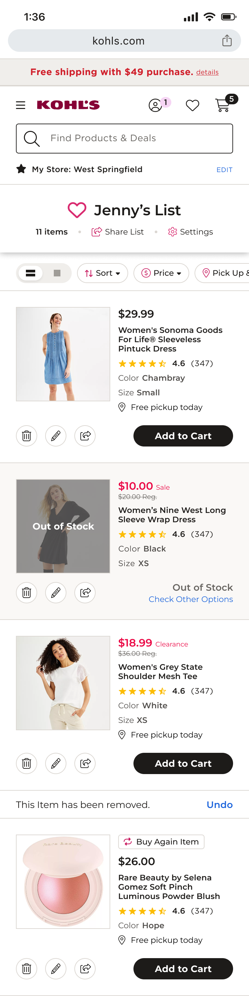The image size is (249, 996).
Task: Select Share List option
Action: click(x=118, y=232)
